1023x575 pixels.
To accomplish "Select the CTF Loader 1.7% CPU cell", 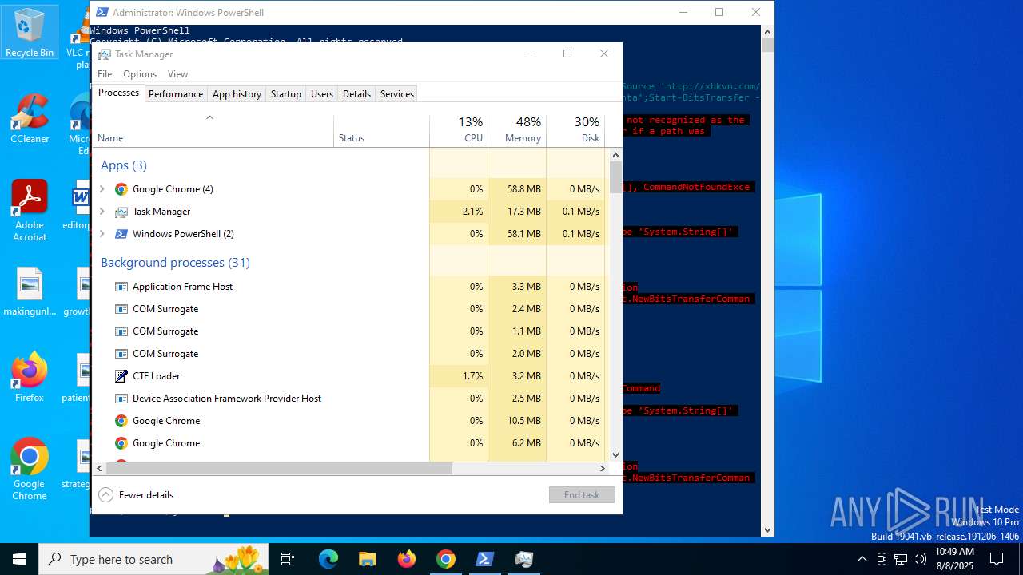I will point(459,376).
